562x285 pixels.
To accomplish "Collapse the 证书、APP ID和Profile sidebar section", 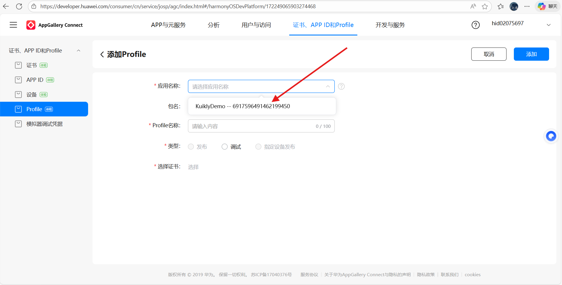I will pos(78,50).
